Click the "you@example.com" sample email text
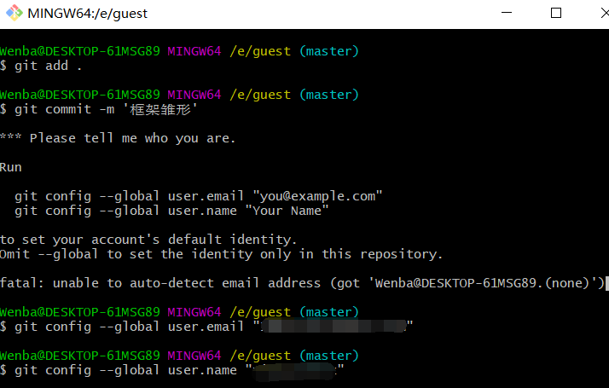The image size is (609, 388). (317, 196)
